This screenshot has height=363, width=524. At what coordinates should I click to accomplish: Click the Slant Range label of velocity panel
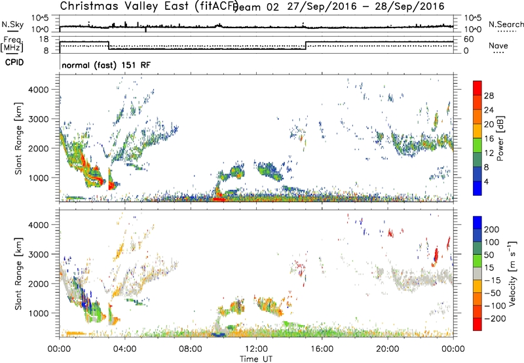coord(18,273)
